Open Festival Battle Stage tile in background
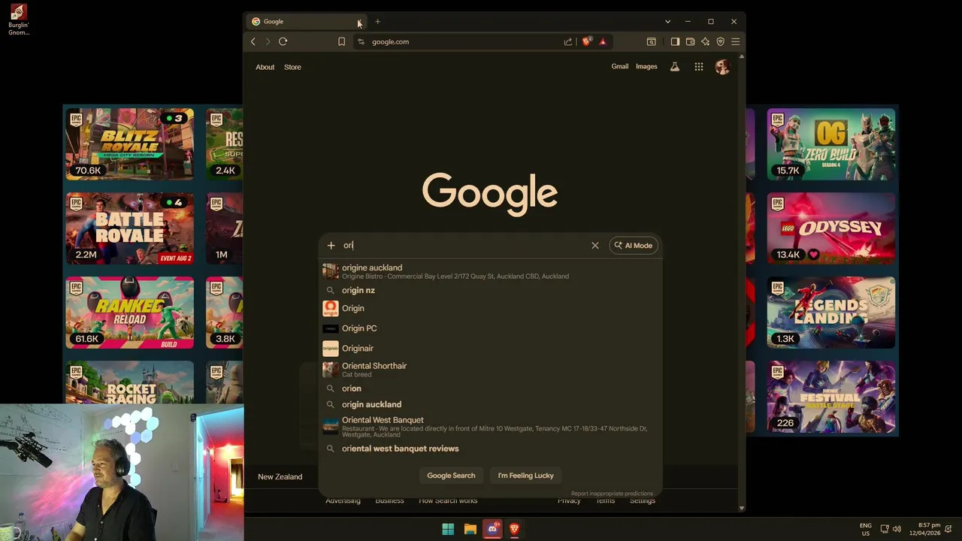The width and height of the screenshot is (962, 541). tap(831, 396)
